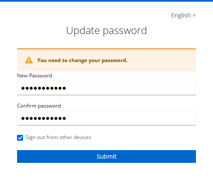Click the word 'English' in language selector
Viewport: 213px width, 182px height.
(x=181, y=15)
